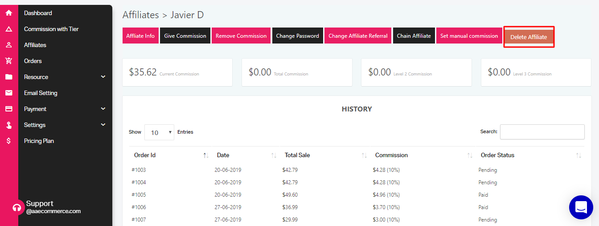
Task: Click the Payment credit card icon
Action: tap(8, 109)
